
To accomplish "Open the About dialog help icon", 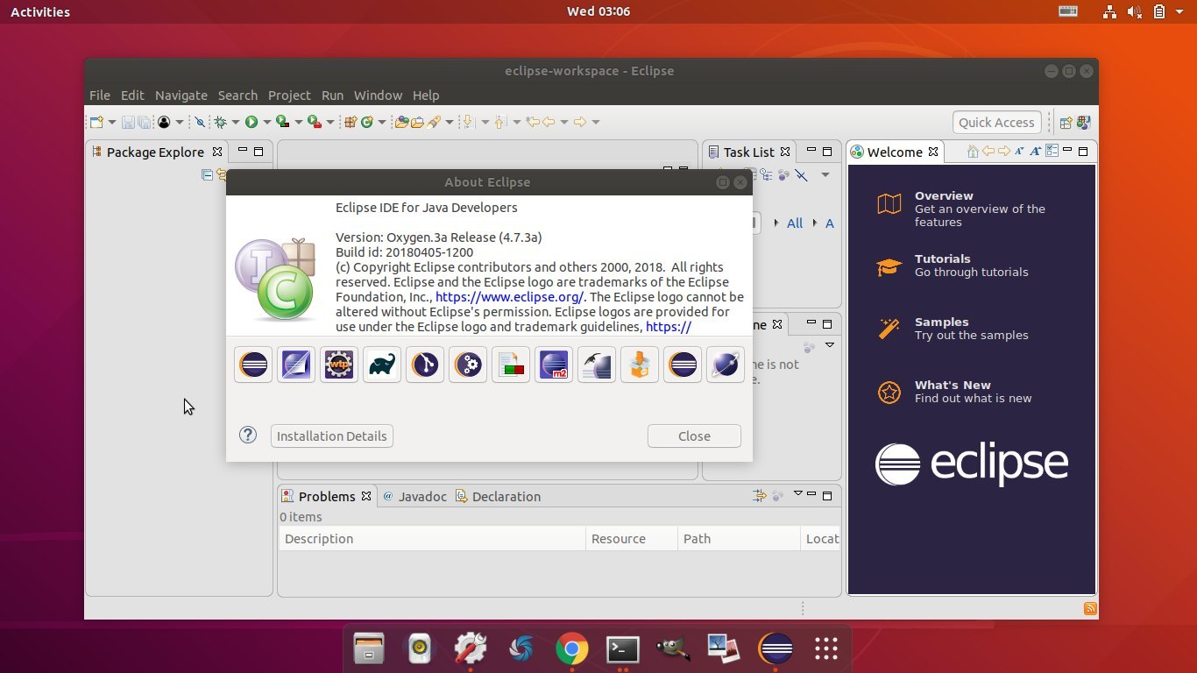I will click(248, 435).
